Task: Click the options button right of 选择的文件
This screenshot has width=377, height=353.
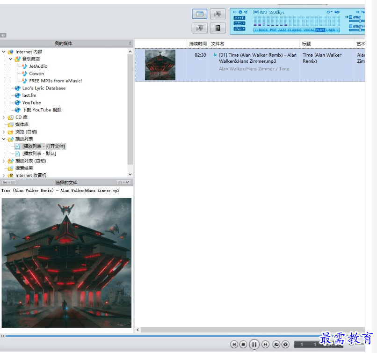Action: coord(123,183)
